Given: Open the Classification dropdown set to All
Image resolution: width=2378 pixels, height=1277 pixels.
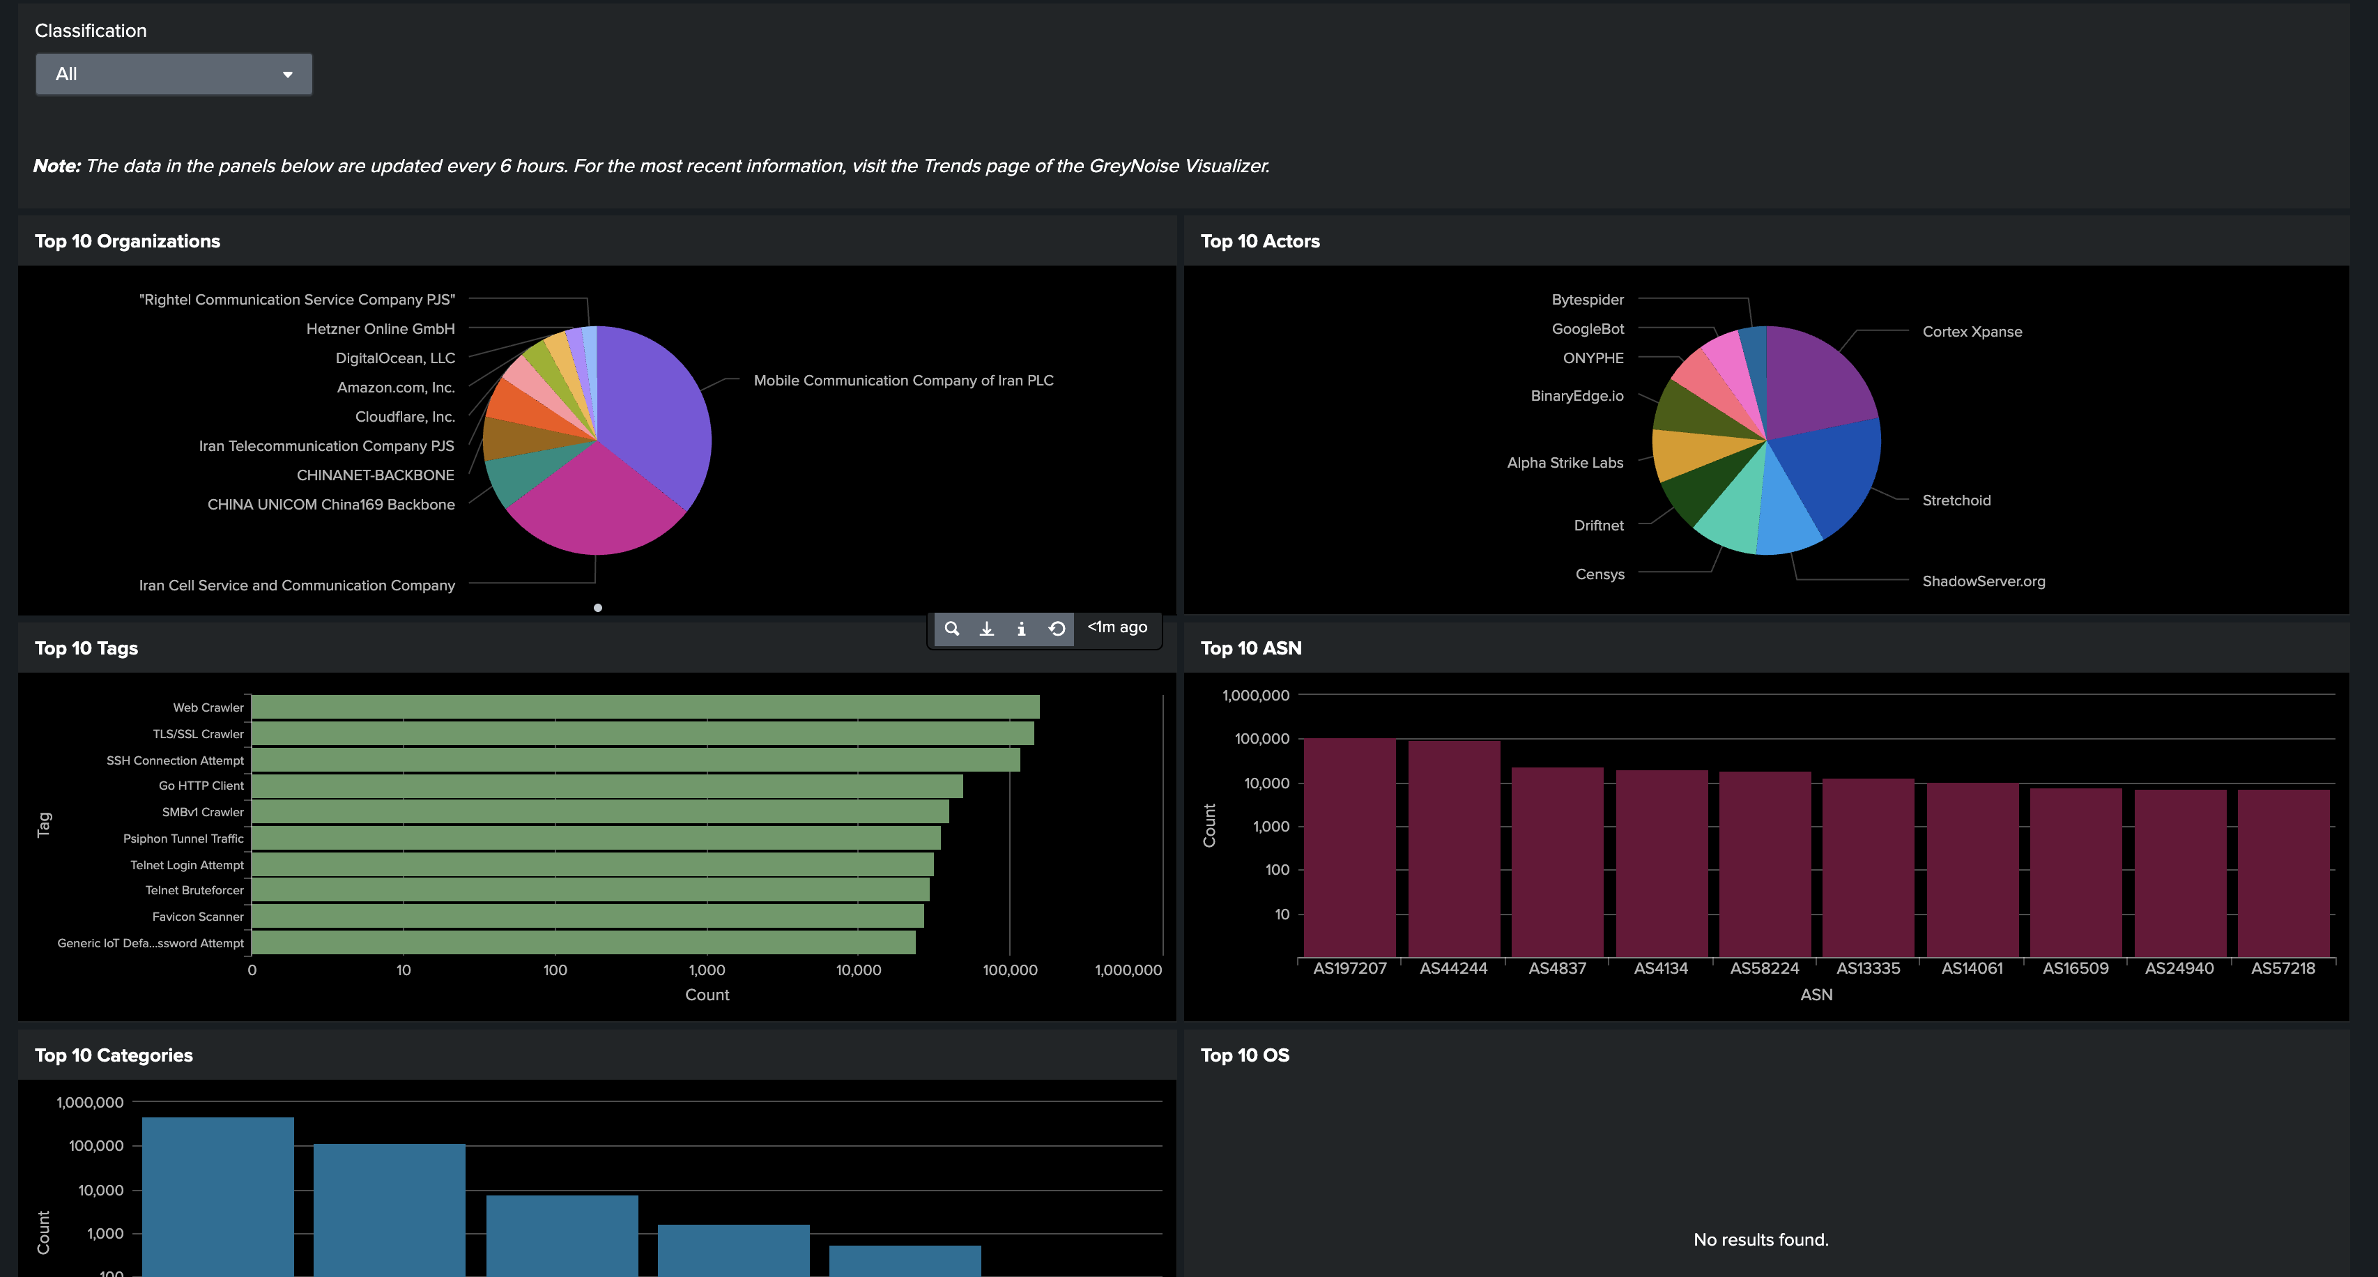Looking at the screenshot, I should pos(174,74).
